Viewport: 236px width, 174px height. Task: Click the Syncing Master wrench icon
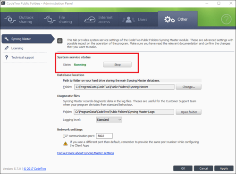tap(7, 39)
